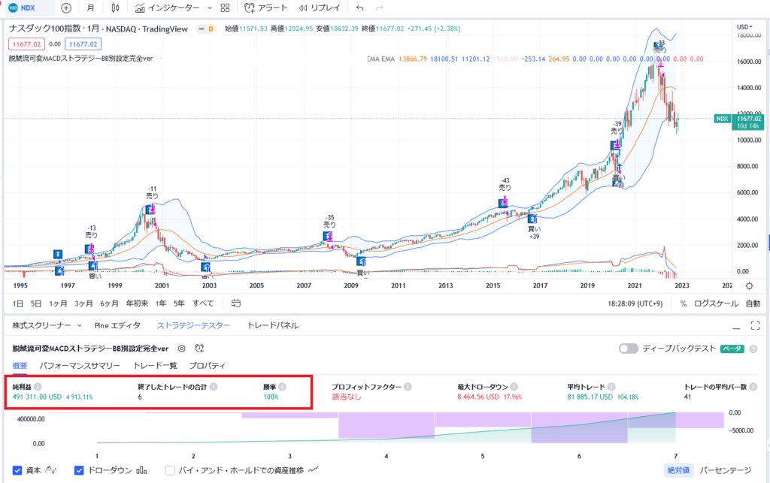Set range to 1年

(x=161, y=303)
